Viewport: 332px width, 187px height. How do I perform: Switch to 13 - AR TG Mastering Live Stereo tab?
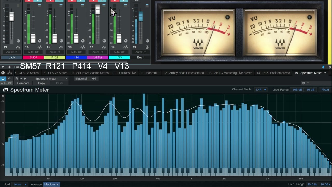tap(230, 73)
